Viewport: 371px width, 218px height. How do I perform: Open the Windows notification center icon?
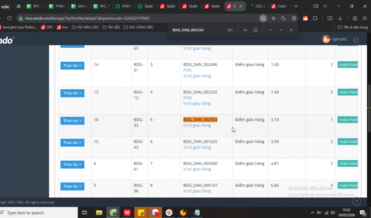click(x=363, y=213)
